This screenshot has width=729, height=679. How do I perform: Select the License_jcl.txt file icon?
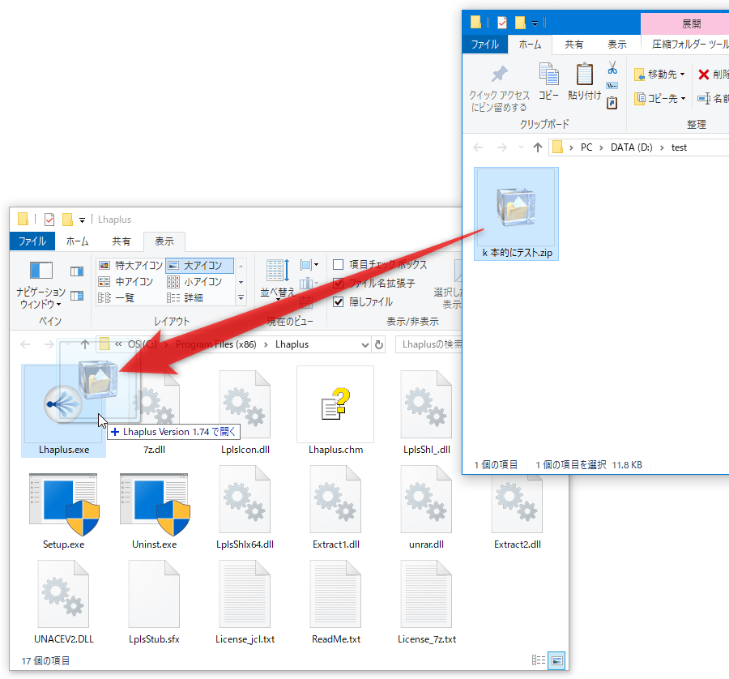(245, 594)
